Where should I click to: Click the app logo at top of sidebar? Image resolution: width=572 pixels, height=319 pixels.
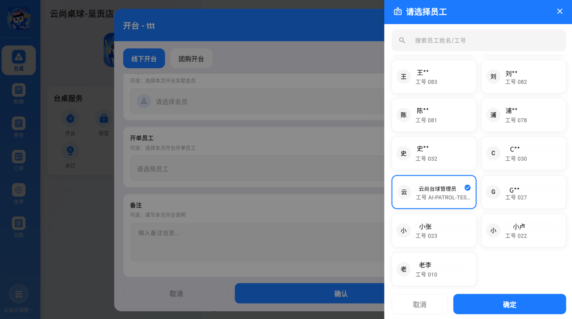tap(19, 18)
